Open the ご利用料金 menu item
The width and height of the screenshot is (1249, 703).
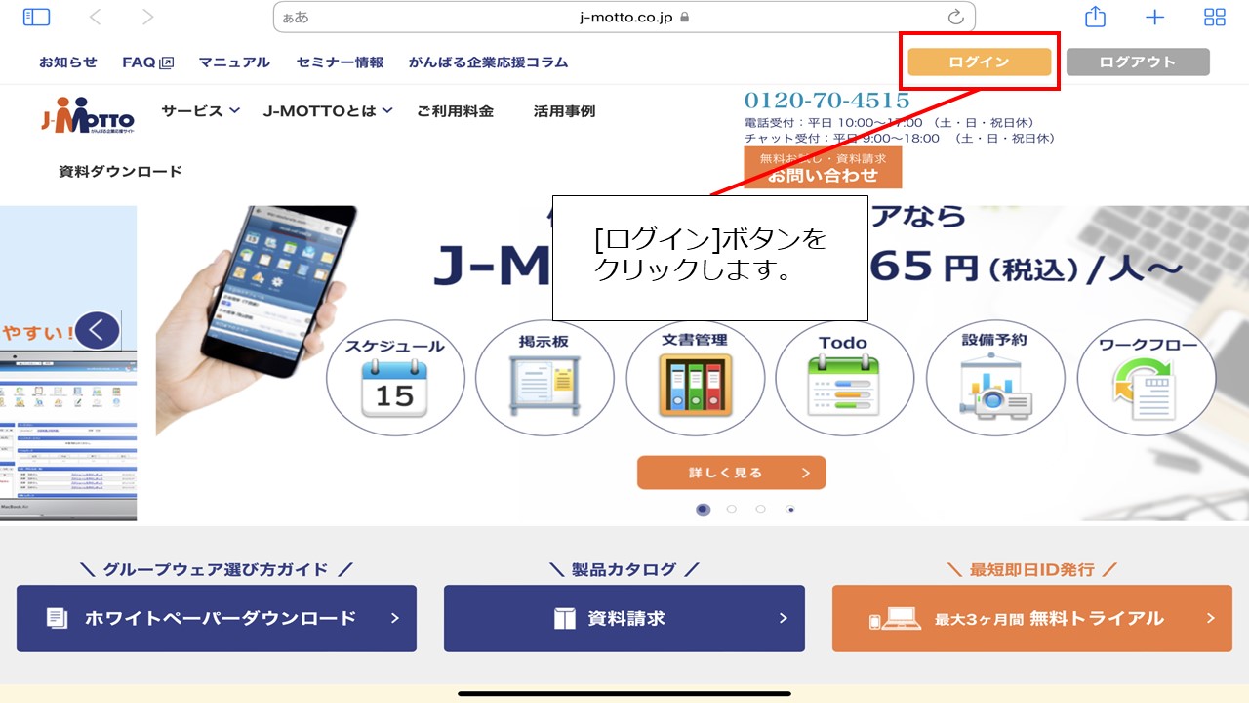click(455, 111)
